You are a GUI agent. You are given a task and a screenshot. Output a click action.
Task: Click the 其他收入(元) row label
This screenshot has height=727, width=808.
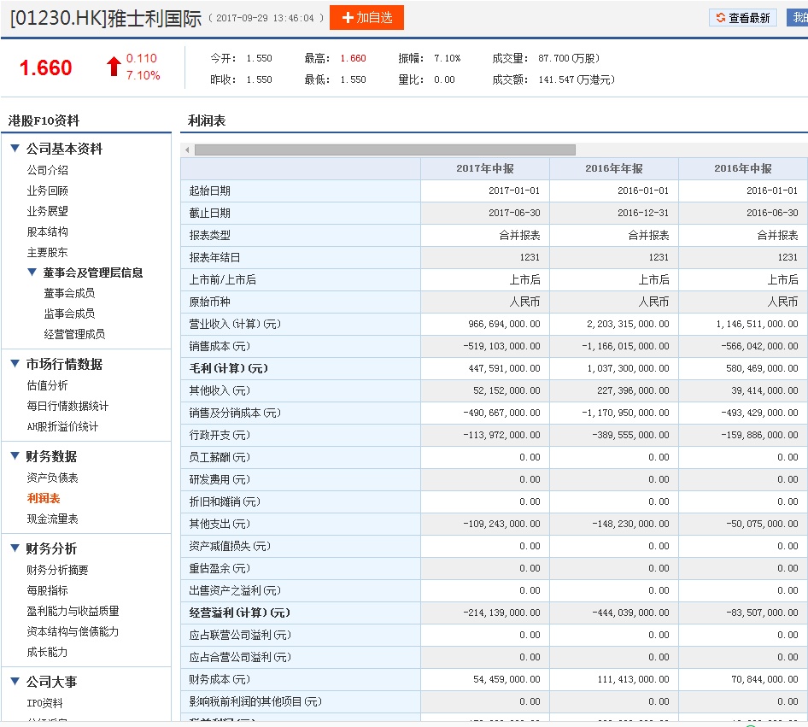pos(220,390)
